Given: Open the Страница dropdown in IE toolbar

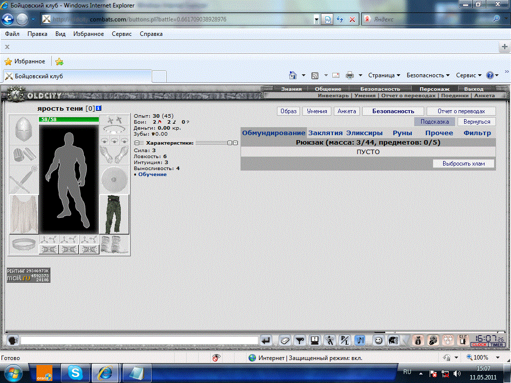Looking at the screenshot, I should (384, 75).
